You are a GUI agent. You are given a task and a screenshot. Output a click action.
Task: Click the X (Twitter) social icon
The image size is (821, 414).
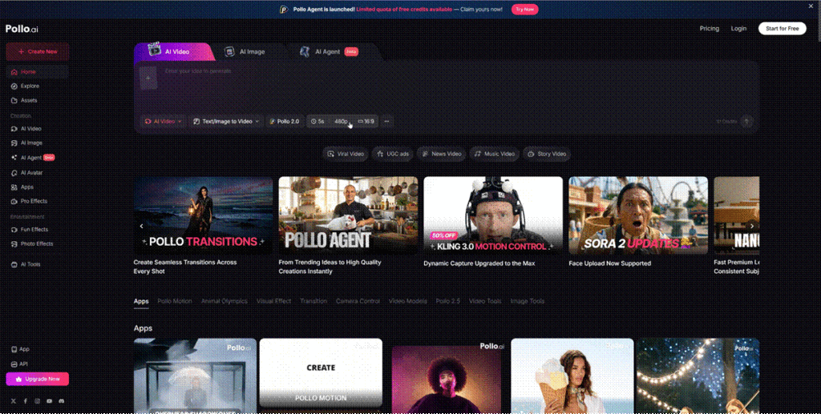(x=14, y=400)
